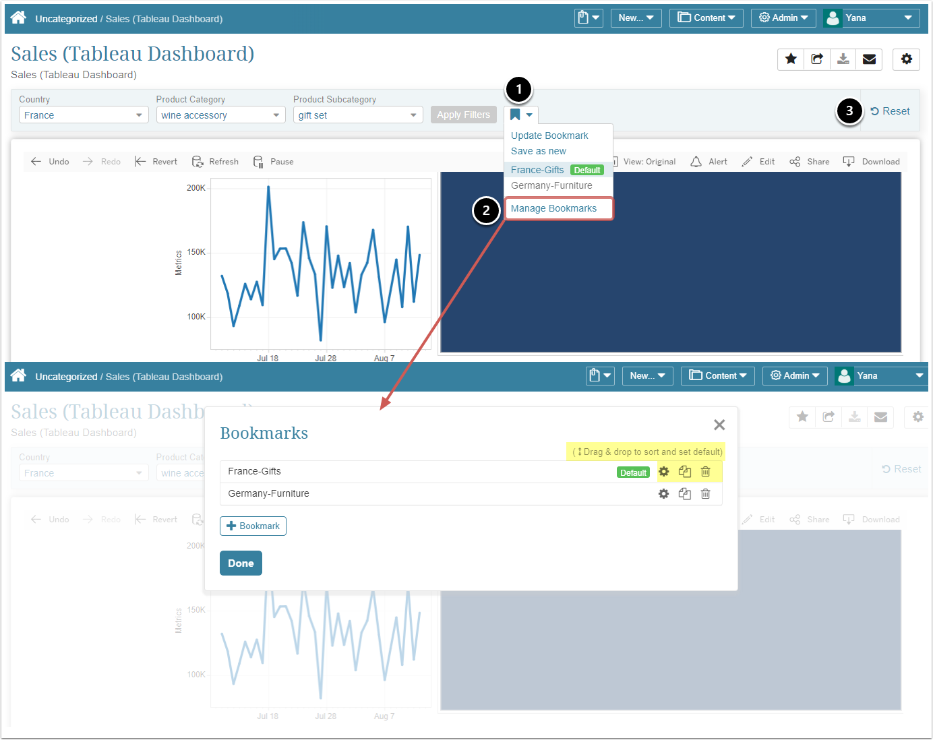Image resolution: width=933 pixels, height=740 pixels.
Task: Close the Bookmarks dialog with X
Action: pos(719,425)
